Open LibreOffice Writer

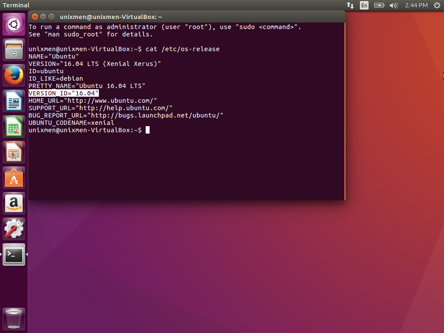14,101
